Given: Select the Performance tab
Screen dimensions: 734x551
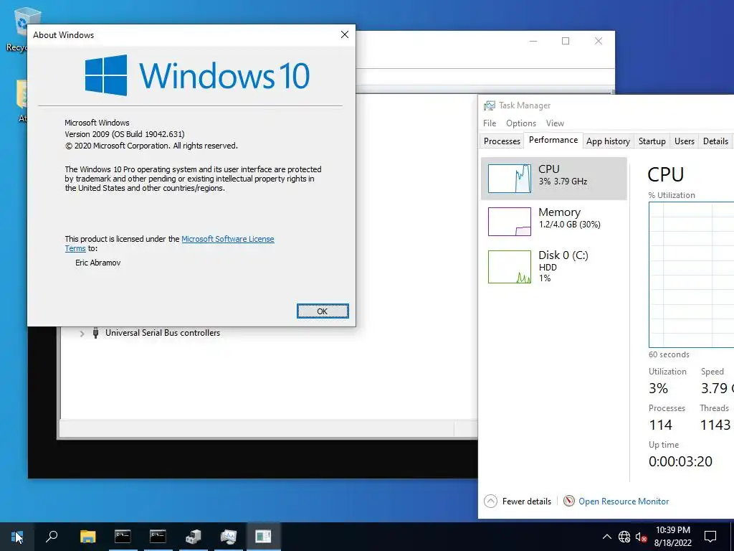Looking at the screenshot, I should [553, 140].
